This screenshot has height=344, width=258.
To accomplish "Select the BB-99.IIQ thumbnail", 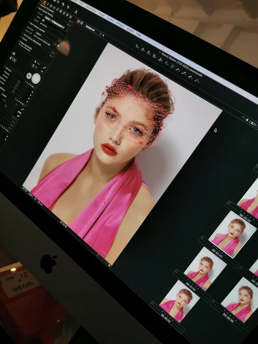I will click(180, 301).
